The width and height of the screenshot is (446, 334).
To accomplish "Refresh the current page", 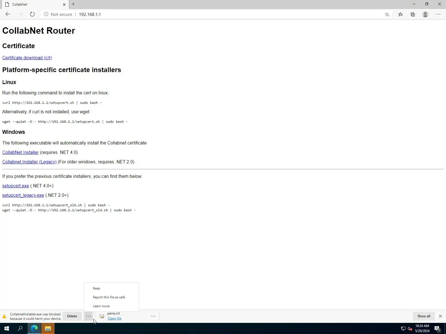I will point(32,14).
